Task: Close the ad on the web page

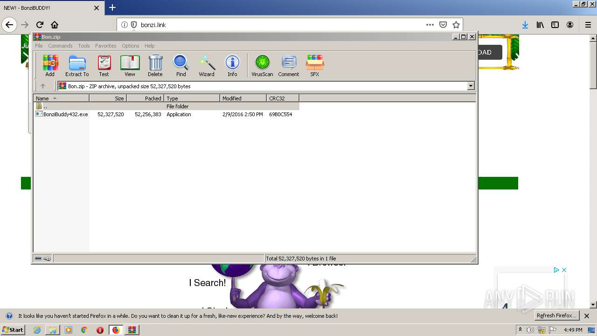Action: tap(564, 270)
